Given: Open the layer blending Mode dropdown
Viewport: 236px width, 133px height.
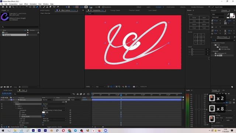Looking at the screenshot, I should tap(47, 100).
